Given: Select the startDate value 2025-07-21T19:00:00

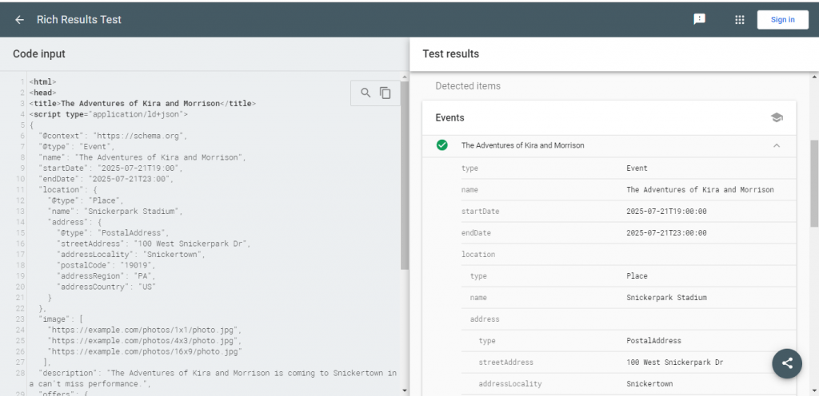Looking at the screenshot, I should coord(666,212).
